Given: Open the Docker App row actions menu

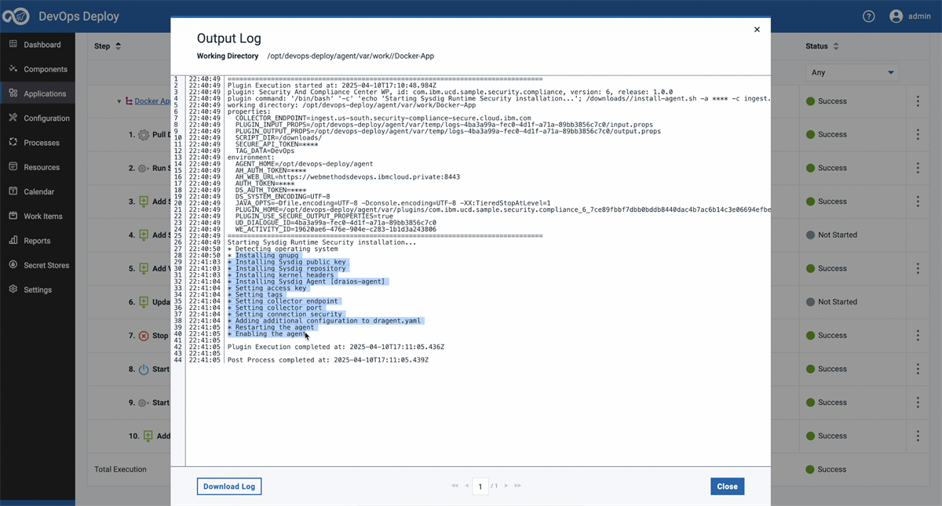Looking at the screenshot, I should [918, 101].
